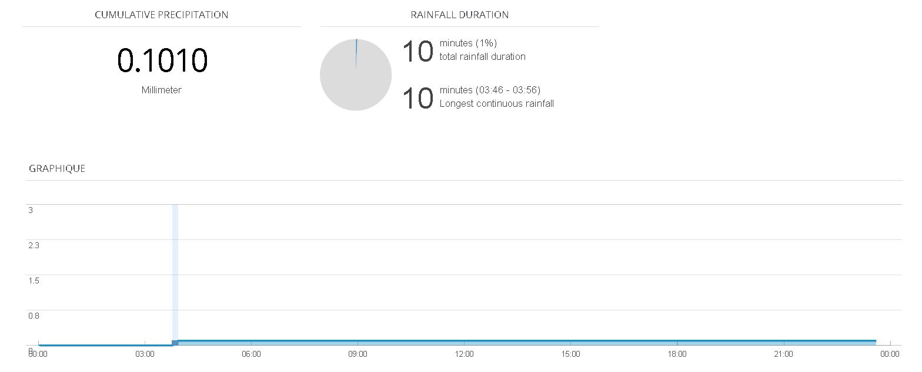Image resolution: width=922 pixels, height=372 pixels.
Task: Click the 2.3 value on vertical axis
Action: point(34,245)
